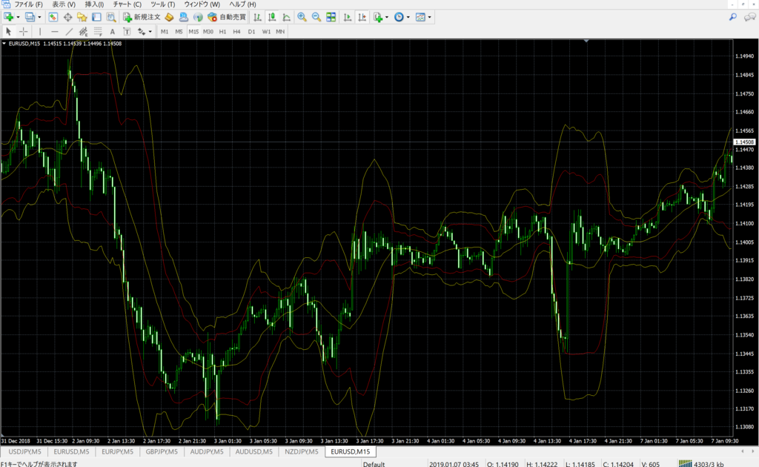Screen dimensions: 759x467
Task: Click the search magnifier icon at top right
Action: pos(733,18)
